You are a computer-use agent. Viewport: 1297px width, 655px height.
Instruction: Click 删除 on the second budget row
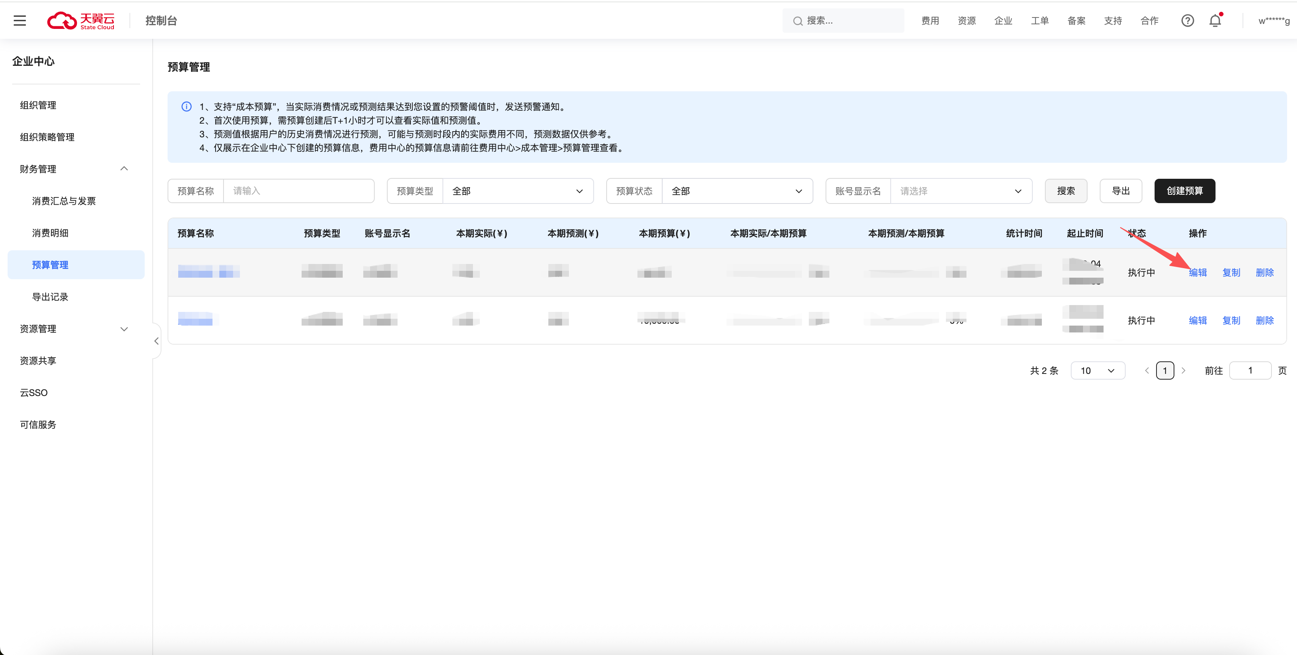point(1264,320)
